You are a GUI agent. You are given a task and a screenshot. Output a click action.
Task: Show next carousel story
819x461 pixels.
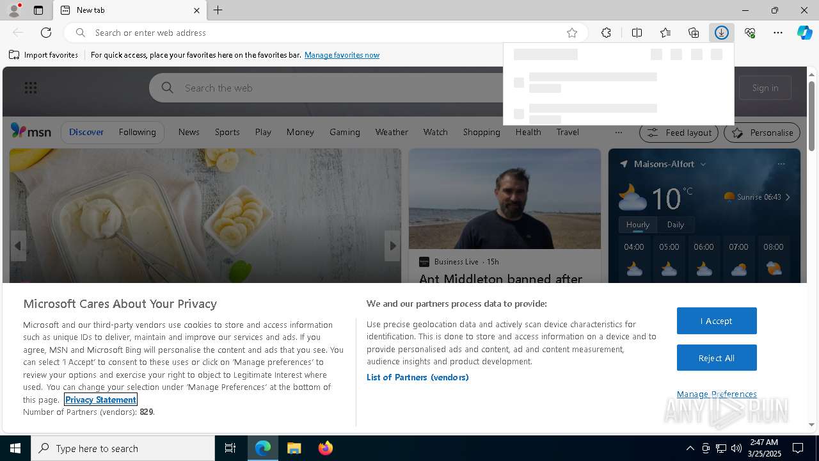392,246
